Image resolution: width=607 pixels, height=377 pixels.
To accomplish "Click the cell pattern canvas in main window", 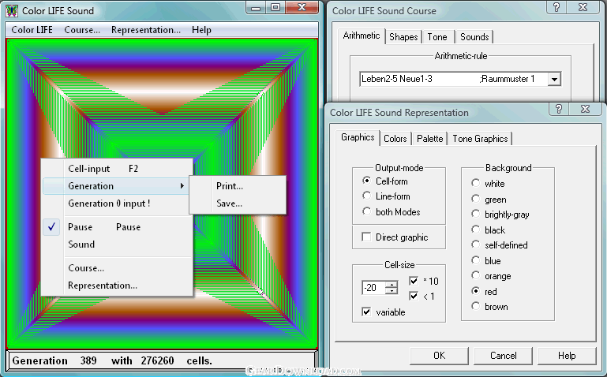I will tap(162, 194).
